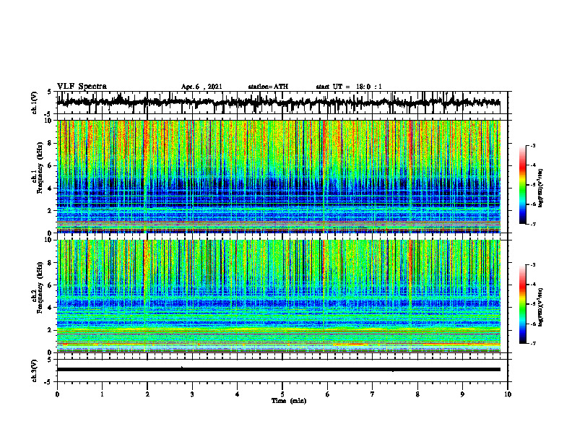This screenshot has height=442, width=572.
Task: Click the ch.2 frequency tick label "2"
Action: 51,330
